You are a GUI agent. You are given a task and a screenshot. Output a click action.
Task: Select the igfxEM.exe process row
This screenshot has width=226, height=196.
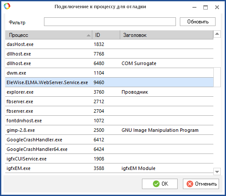(x=109, y=168)
